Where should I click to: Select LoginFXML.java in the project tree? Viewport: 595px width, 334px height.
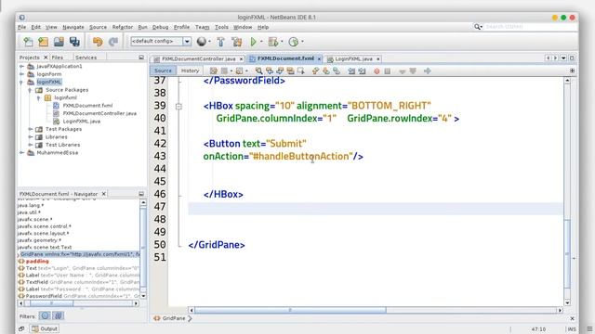(82, 122)
